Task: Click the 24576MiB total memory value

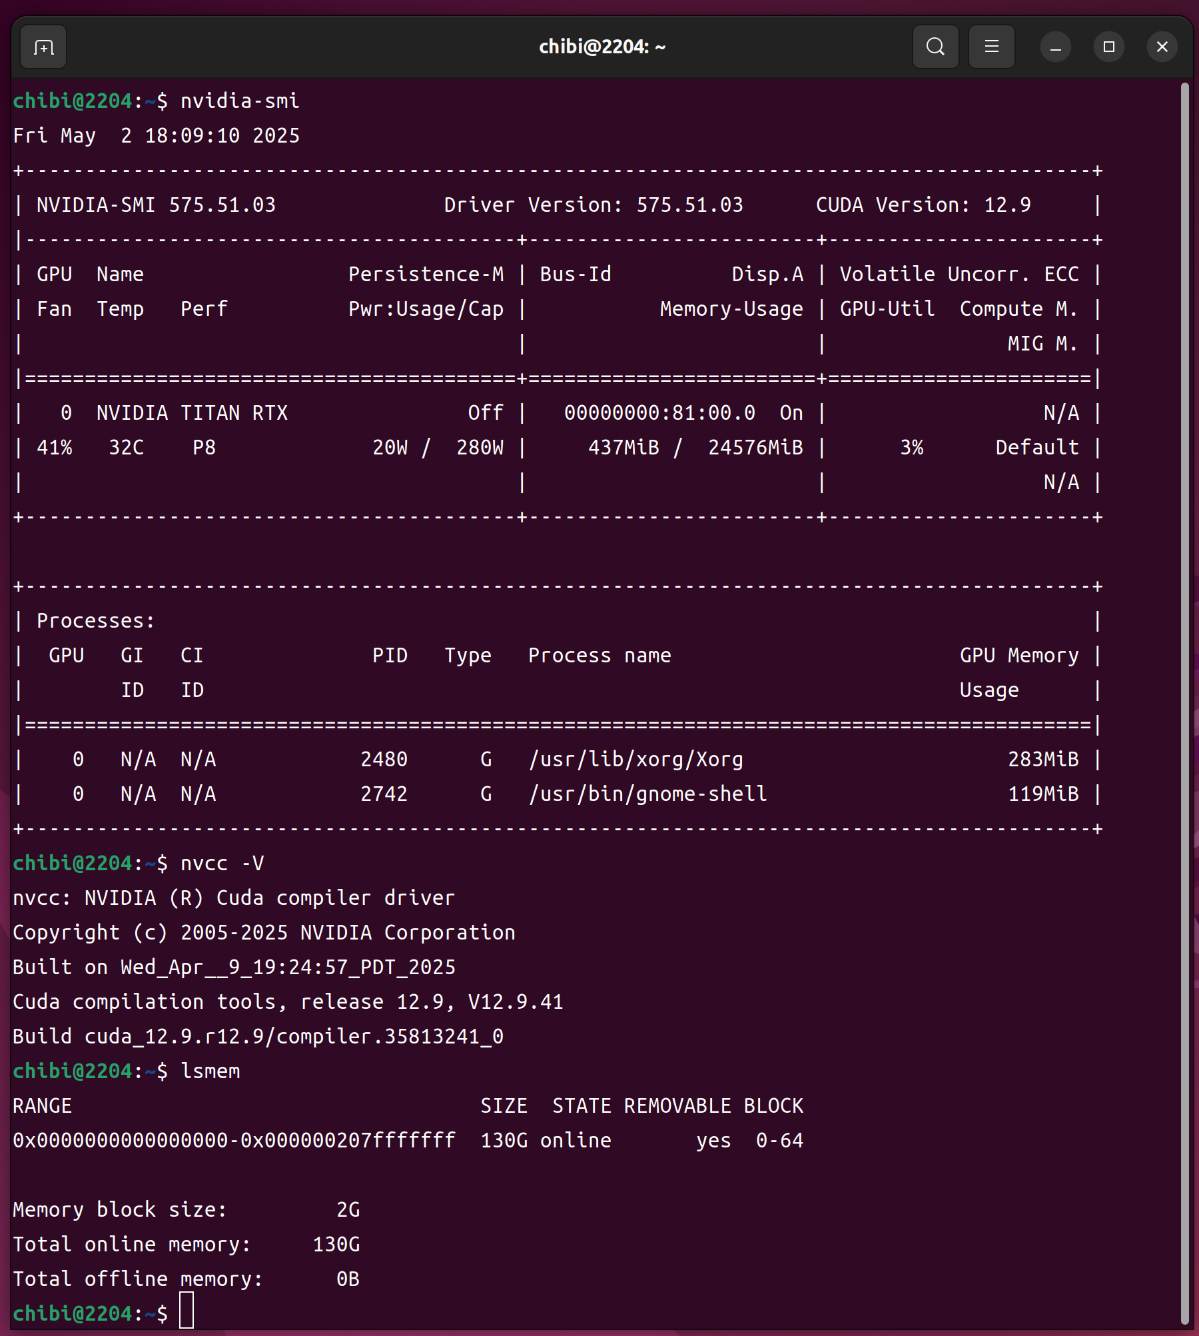Action: [x=755, y=448]
